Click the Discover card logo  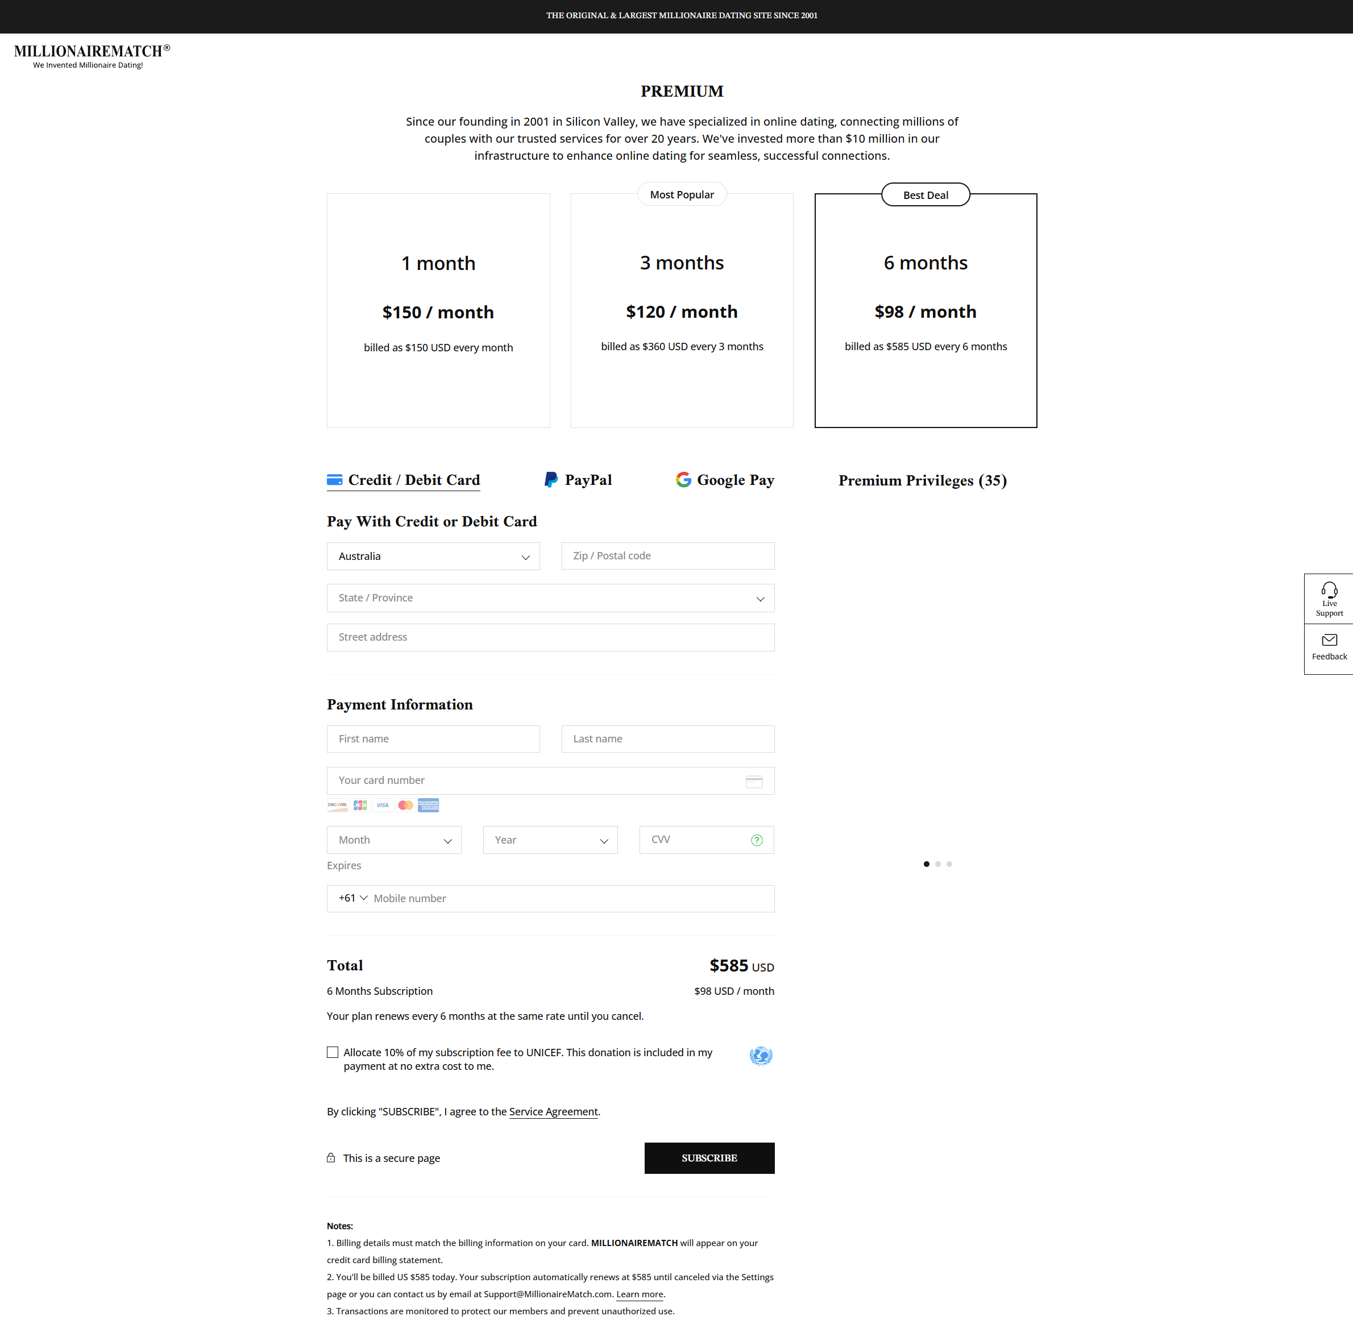(337, 804)
